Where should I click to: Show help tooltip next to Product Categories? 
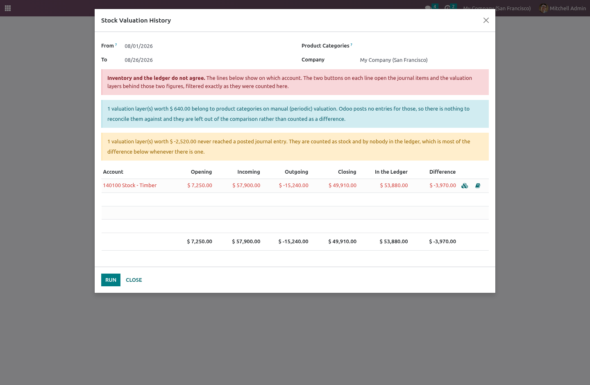point(352,44)
